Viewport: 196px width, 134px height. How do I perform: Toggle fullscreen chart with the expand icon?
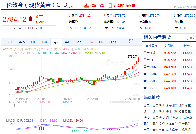[x=131, y=41]
